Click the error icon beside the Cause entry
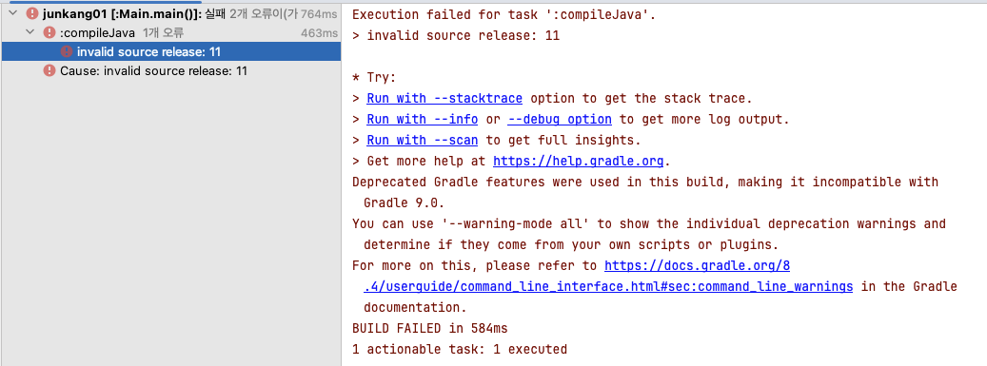 pyautogui.click(x=49, y=70)
